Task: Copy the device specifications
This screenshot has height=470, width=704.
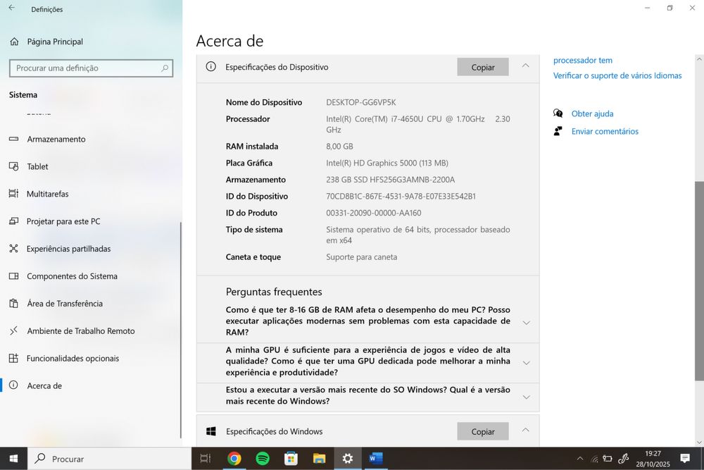Action: pos(483,67)
